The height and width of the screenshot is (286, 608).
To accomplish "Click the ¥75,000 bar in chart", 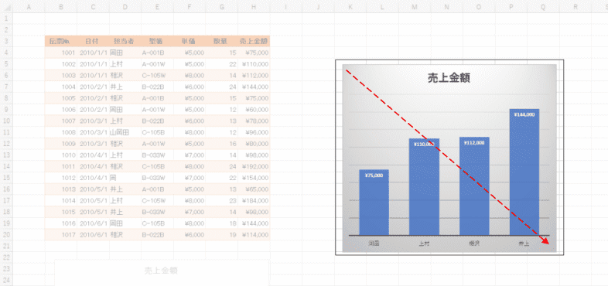I will point(374,203).
